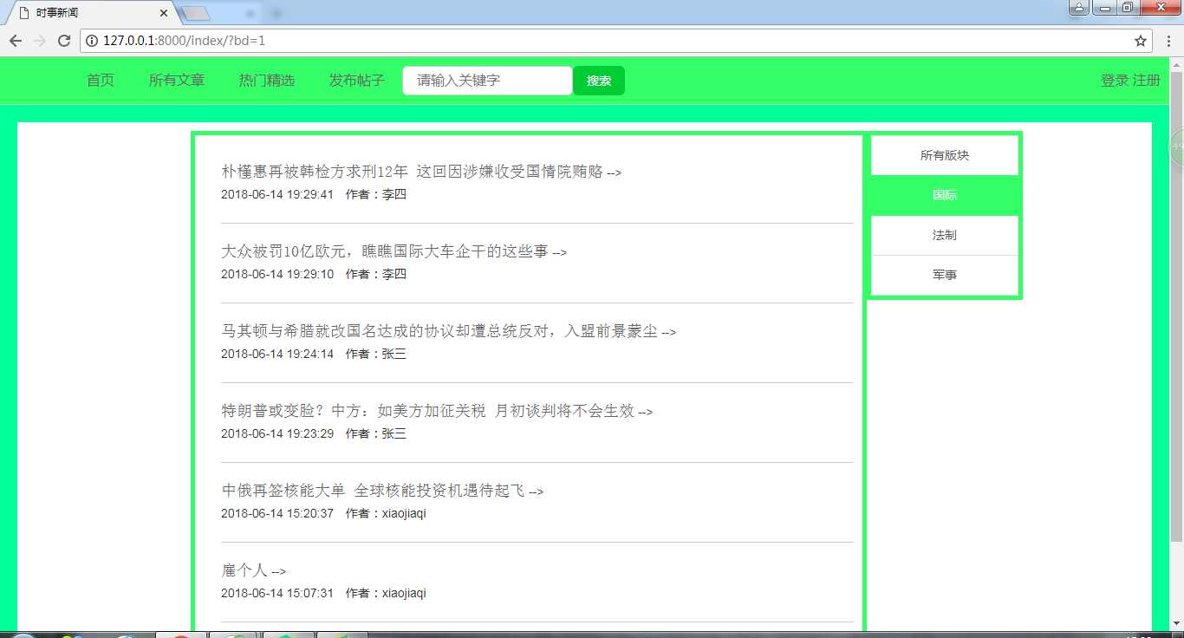The image size is (1184, 638).
Task: Select the 国际 category in sidebar
Action: click(945, 196)
